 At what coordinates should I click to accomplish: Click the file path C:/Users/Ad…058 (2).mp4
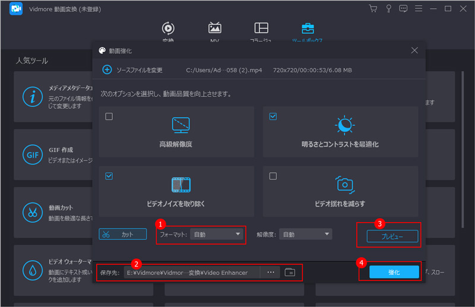pyautogui.click(x=224, y=70)
